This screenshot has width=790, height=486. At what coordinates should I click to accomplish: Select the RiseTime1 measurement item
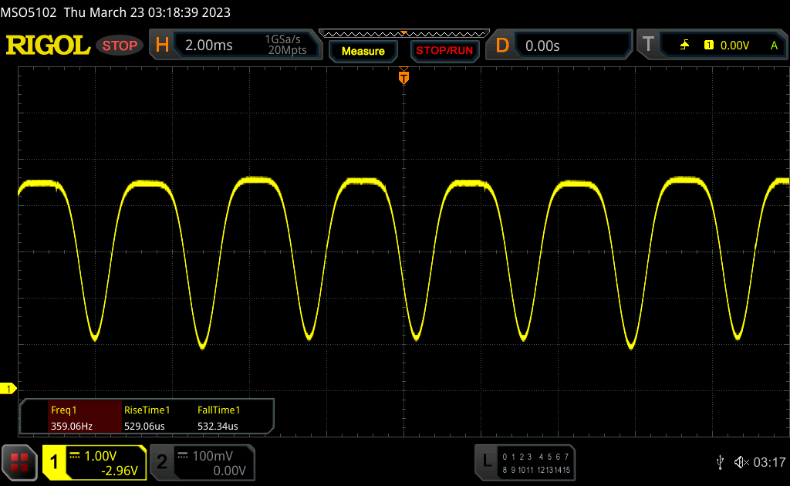147,417
